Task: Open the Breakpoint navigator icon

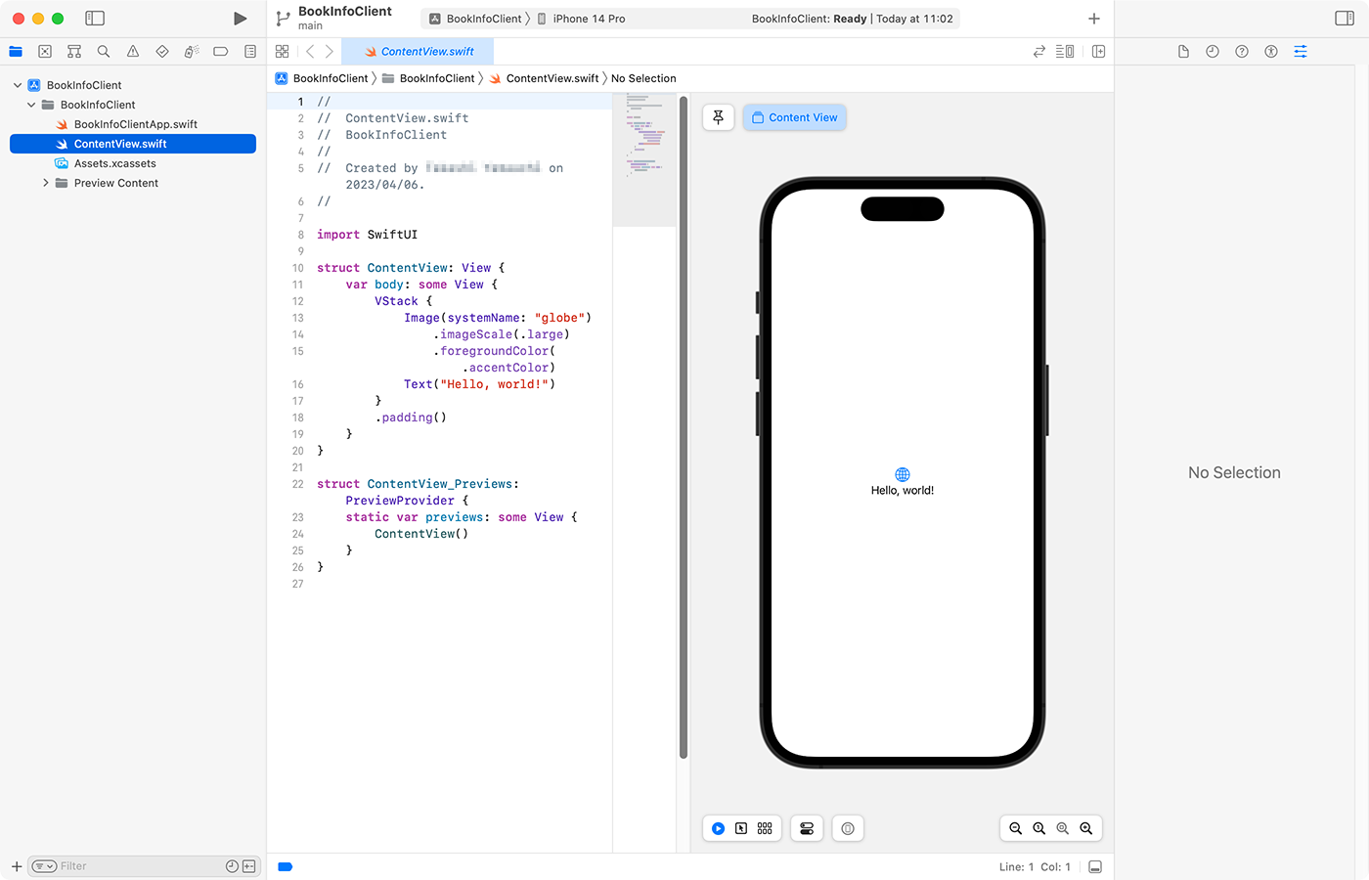Action: point(221,51)
